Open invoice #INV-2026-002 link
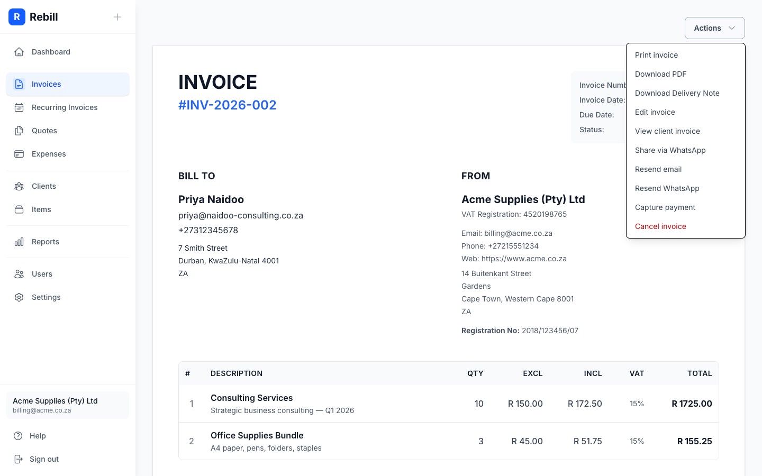The height and width of the screenshot is (476, 762). [227, 105]
